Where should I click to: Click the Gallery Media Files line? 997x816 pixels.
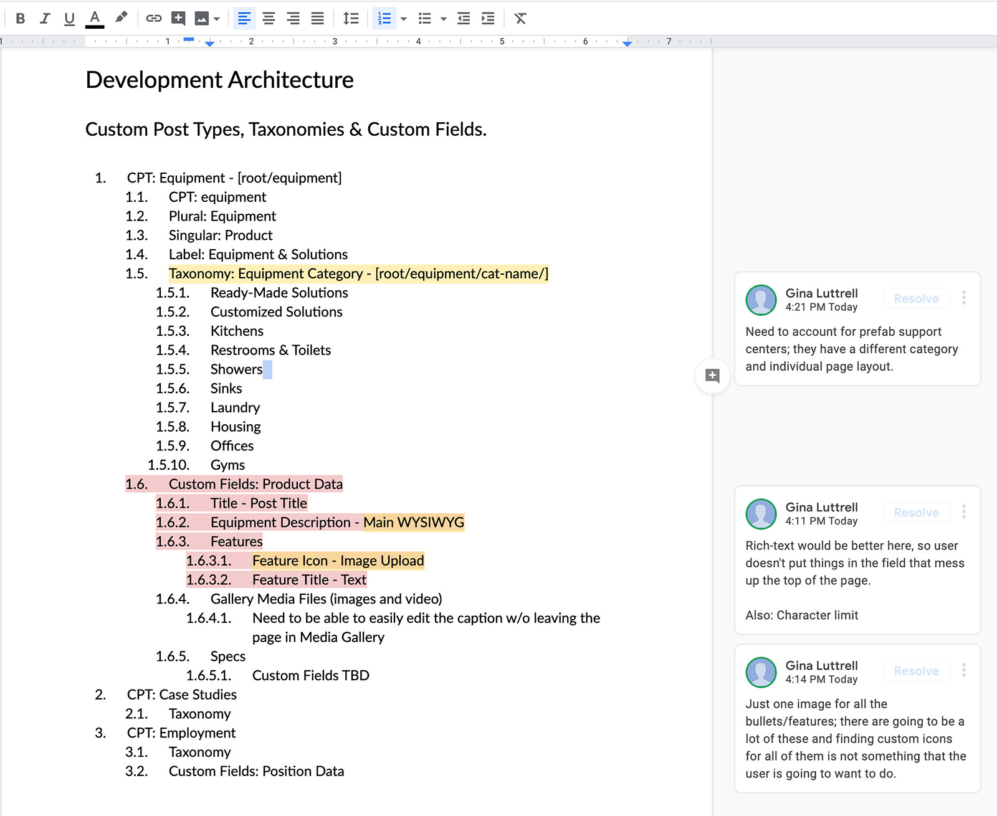(326, 599)
